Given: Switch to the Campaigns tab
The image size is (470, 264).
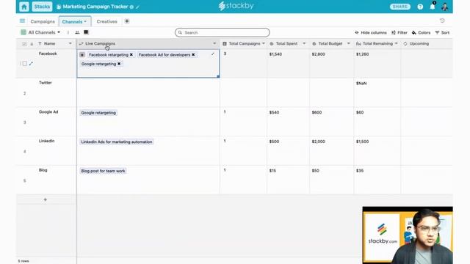Looking at the screenshot, I should tap(43, 21).
